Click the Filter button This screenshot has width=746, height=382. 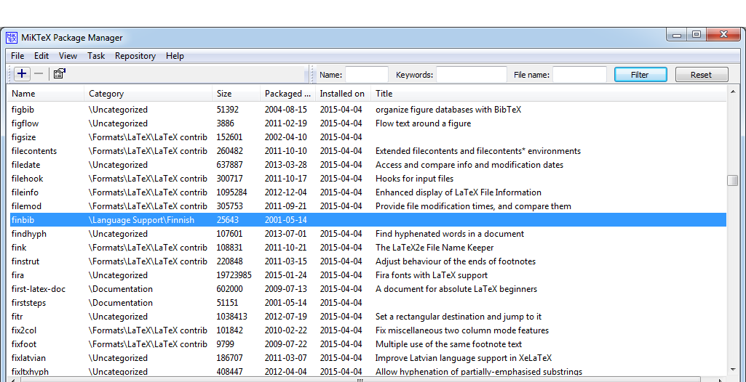click(640, 75)
